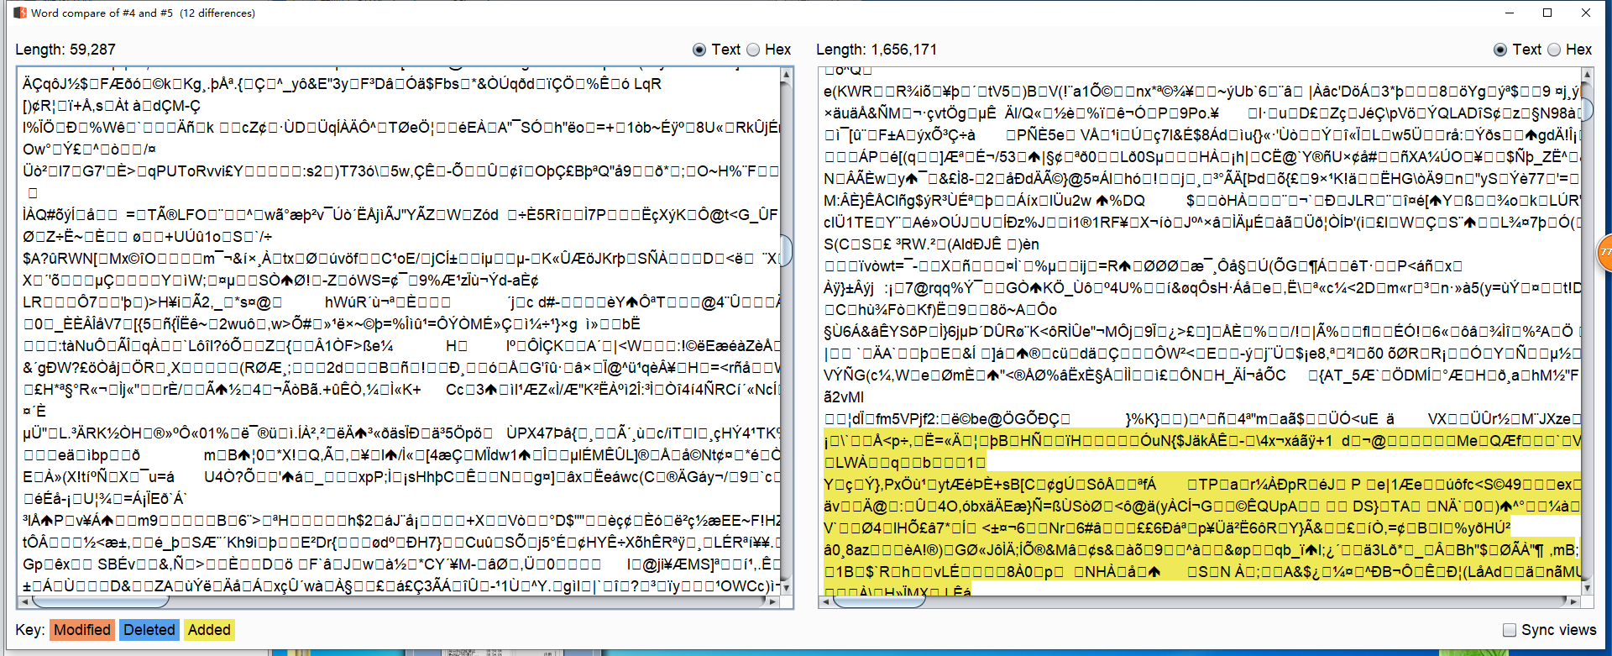Maximize the Word compare window
The image size is (1612, 656).
tap(1547, 13)
